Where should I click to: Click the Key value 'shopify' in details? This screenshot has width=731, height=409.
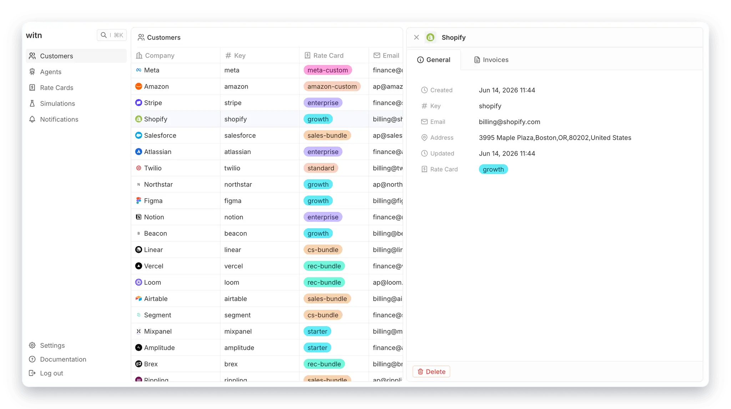(x=490, y=106)
